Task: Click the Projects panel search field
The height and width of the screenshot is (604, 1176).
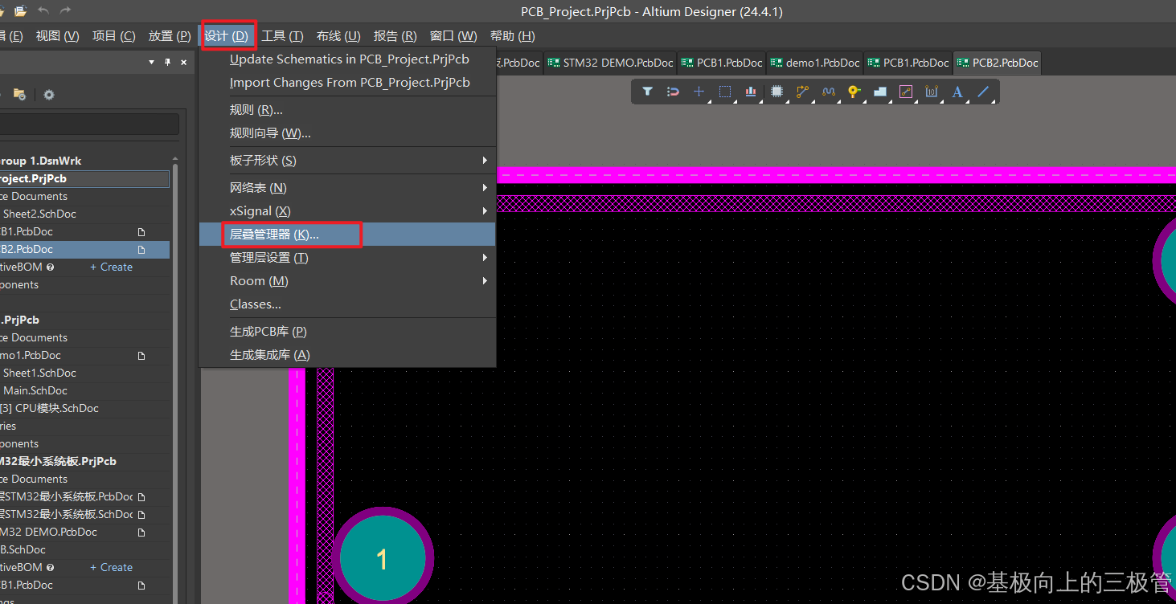Action: click(x=88, y=124)
